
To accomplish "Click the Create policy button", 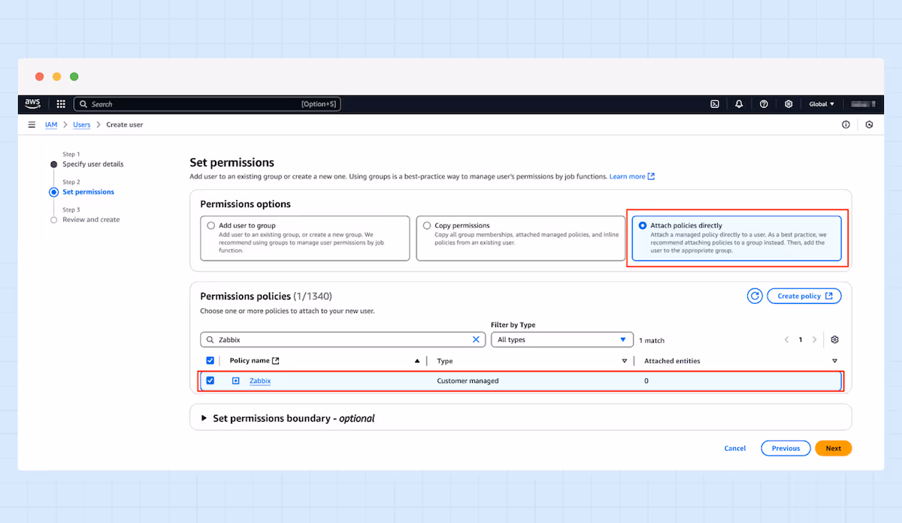I will click(804, 296).
